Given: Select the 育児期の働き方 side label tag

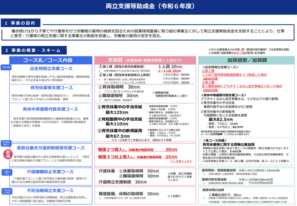Looking at the screenshot, I should coord(7,143).
